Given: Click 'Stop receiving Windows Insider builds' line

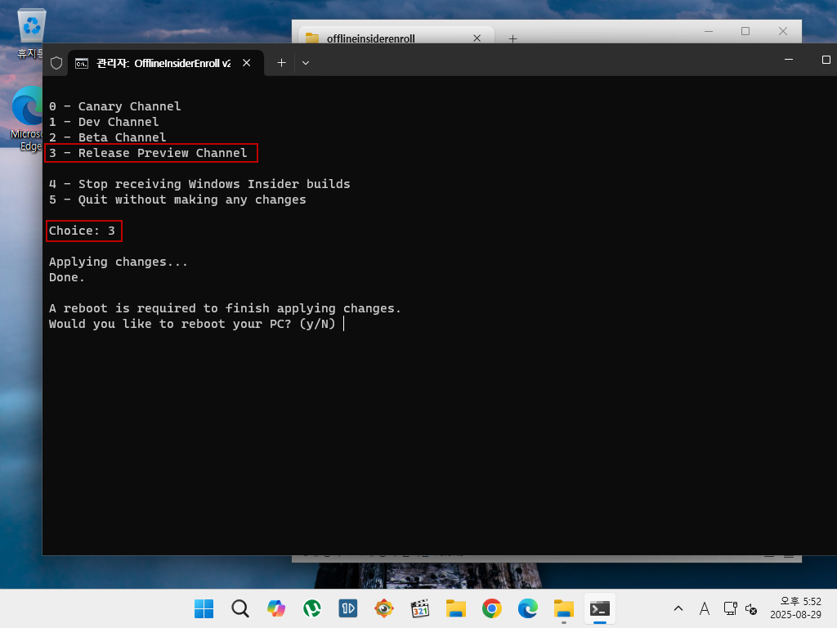Looking at the screenshot, I should 199,184.
